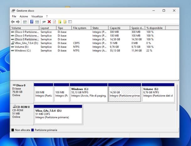Click the CD icon beside VBox_GAs_7.0.4 (D:) row
The width and height of the screenshot is (191, 146).
[13, 43]
